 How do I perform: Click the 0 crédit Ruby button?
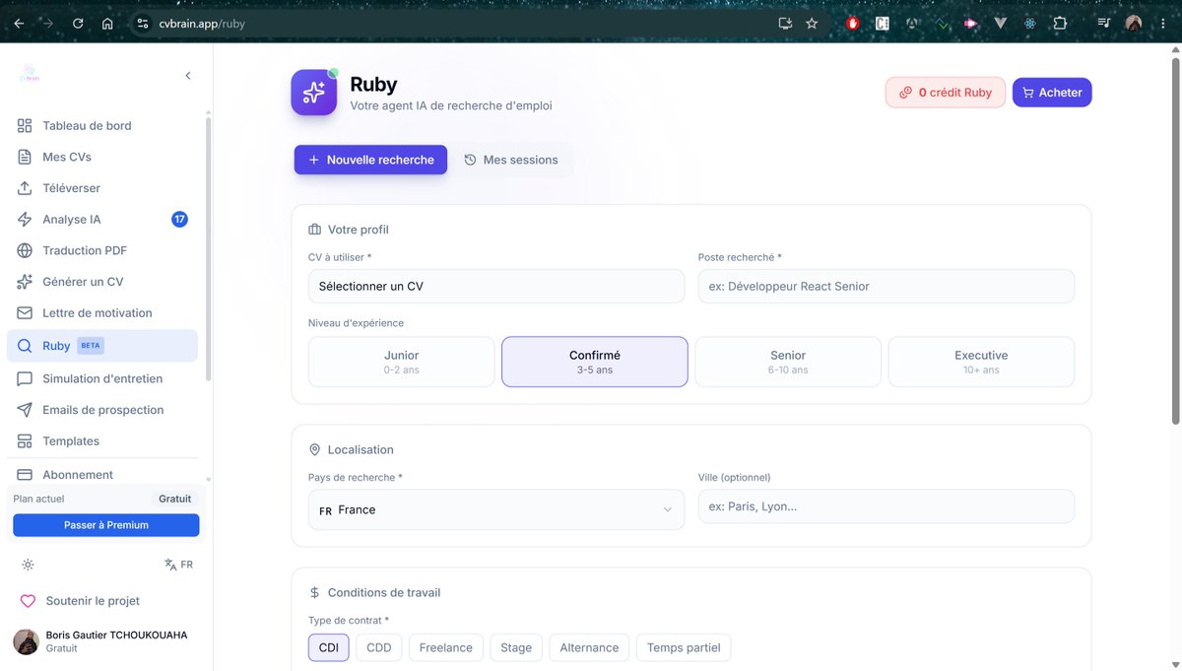click(x=946, y=93)
